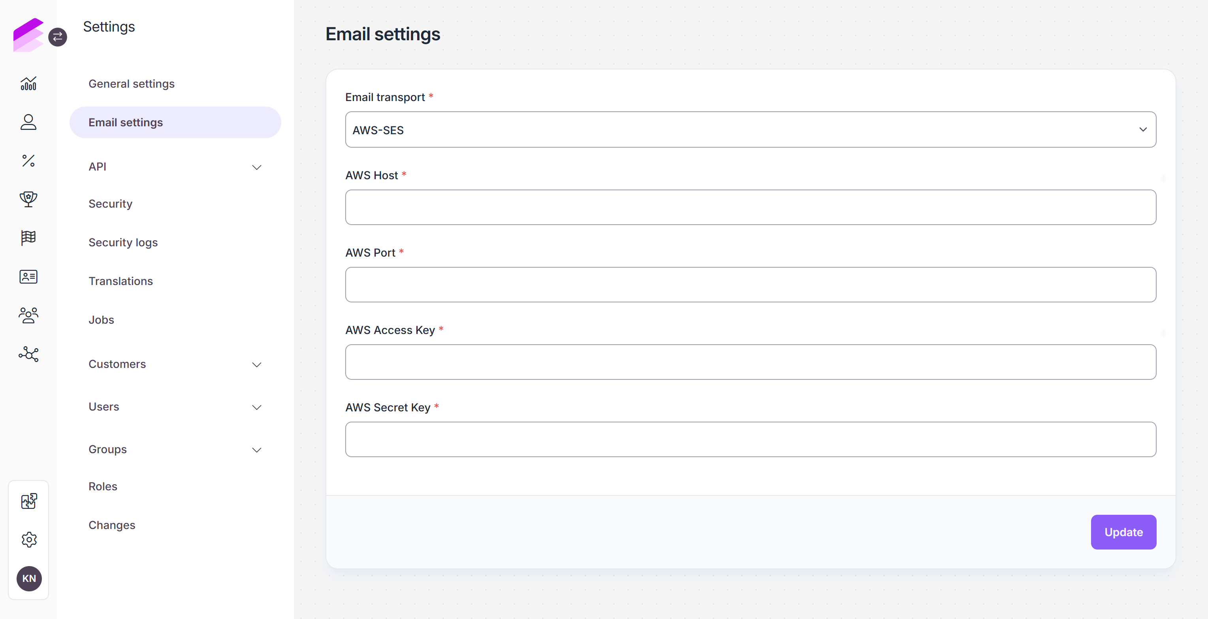The height and width of the screenshot is (619, 1208).
Task: Click the swap arrows button near logo
Action: [58, 37]
